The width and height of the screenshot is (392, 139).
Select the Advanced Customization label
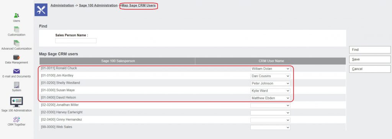[x=16, y=48]
